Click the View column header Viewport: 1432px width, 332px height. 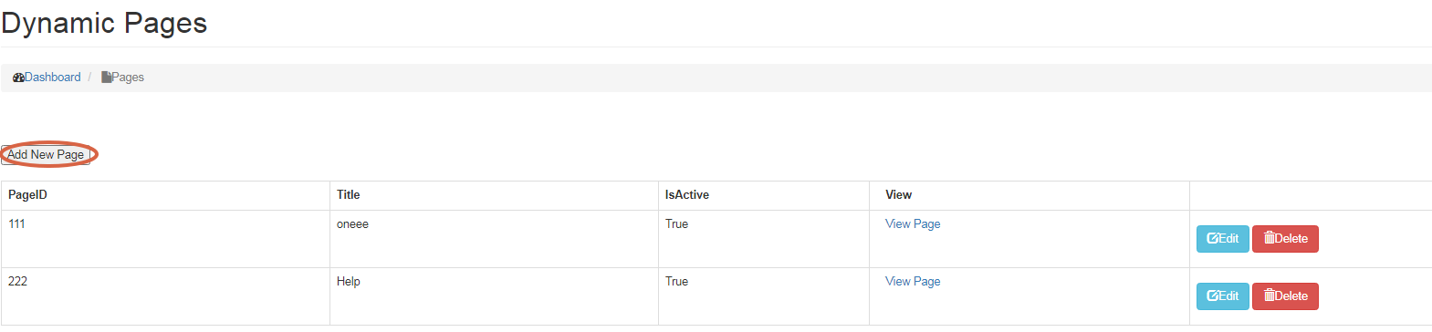click(898, 194)
